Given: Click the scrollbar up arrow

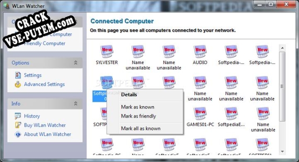Looking at the screenshot, I should tap(282, 48).
